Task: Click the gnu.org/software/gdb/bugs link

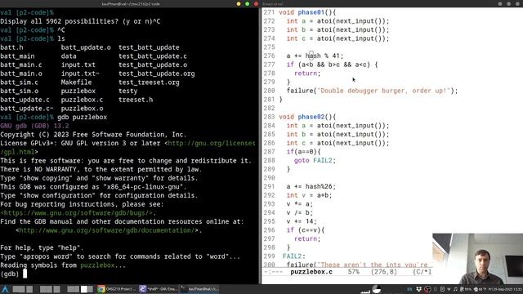Action: click(x=76, y=213)
